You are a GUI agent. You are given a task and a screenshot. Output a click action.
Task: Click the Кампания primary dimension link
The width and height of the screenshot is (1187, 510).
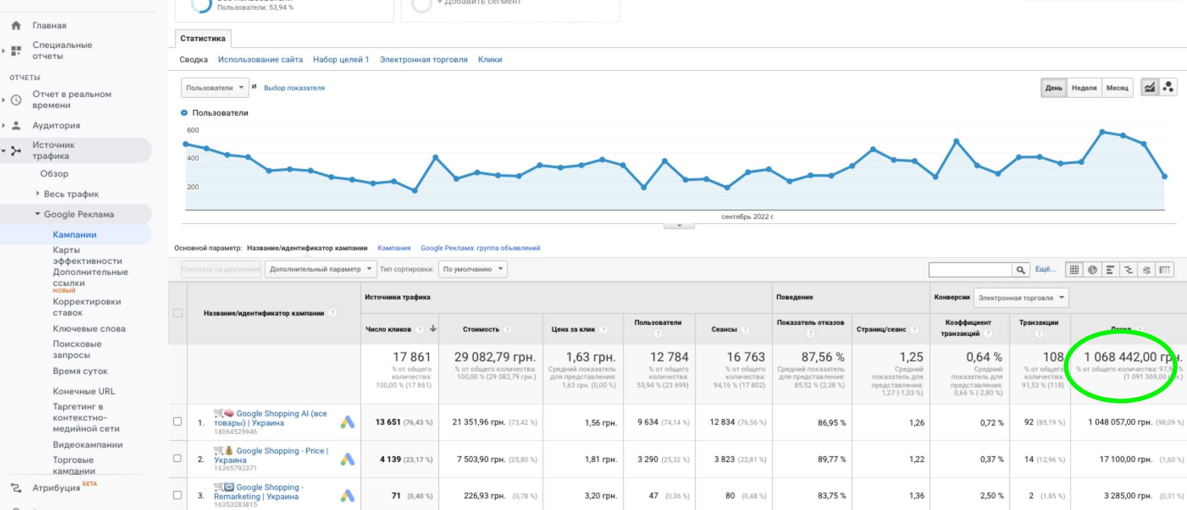coord(394,248)
